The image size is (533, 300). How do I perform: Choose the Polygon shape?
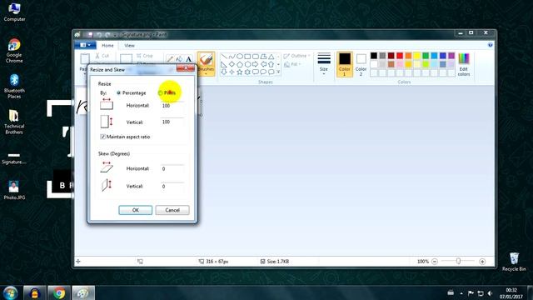pos(263,57)
